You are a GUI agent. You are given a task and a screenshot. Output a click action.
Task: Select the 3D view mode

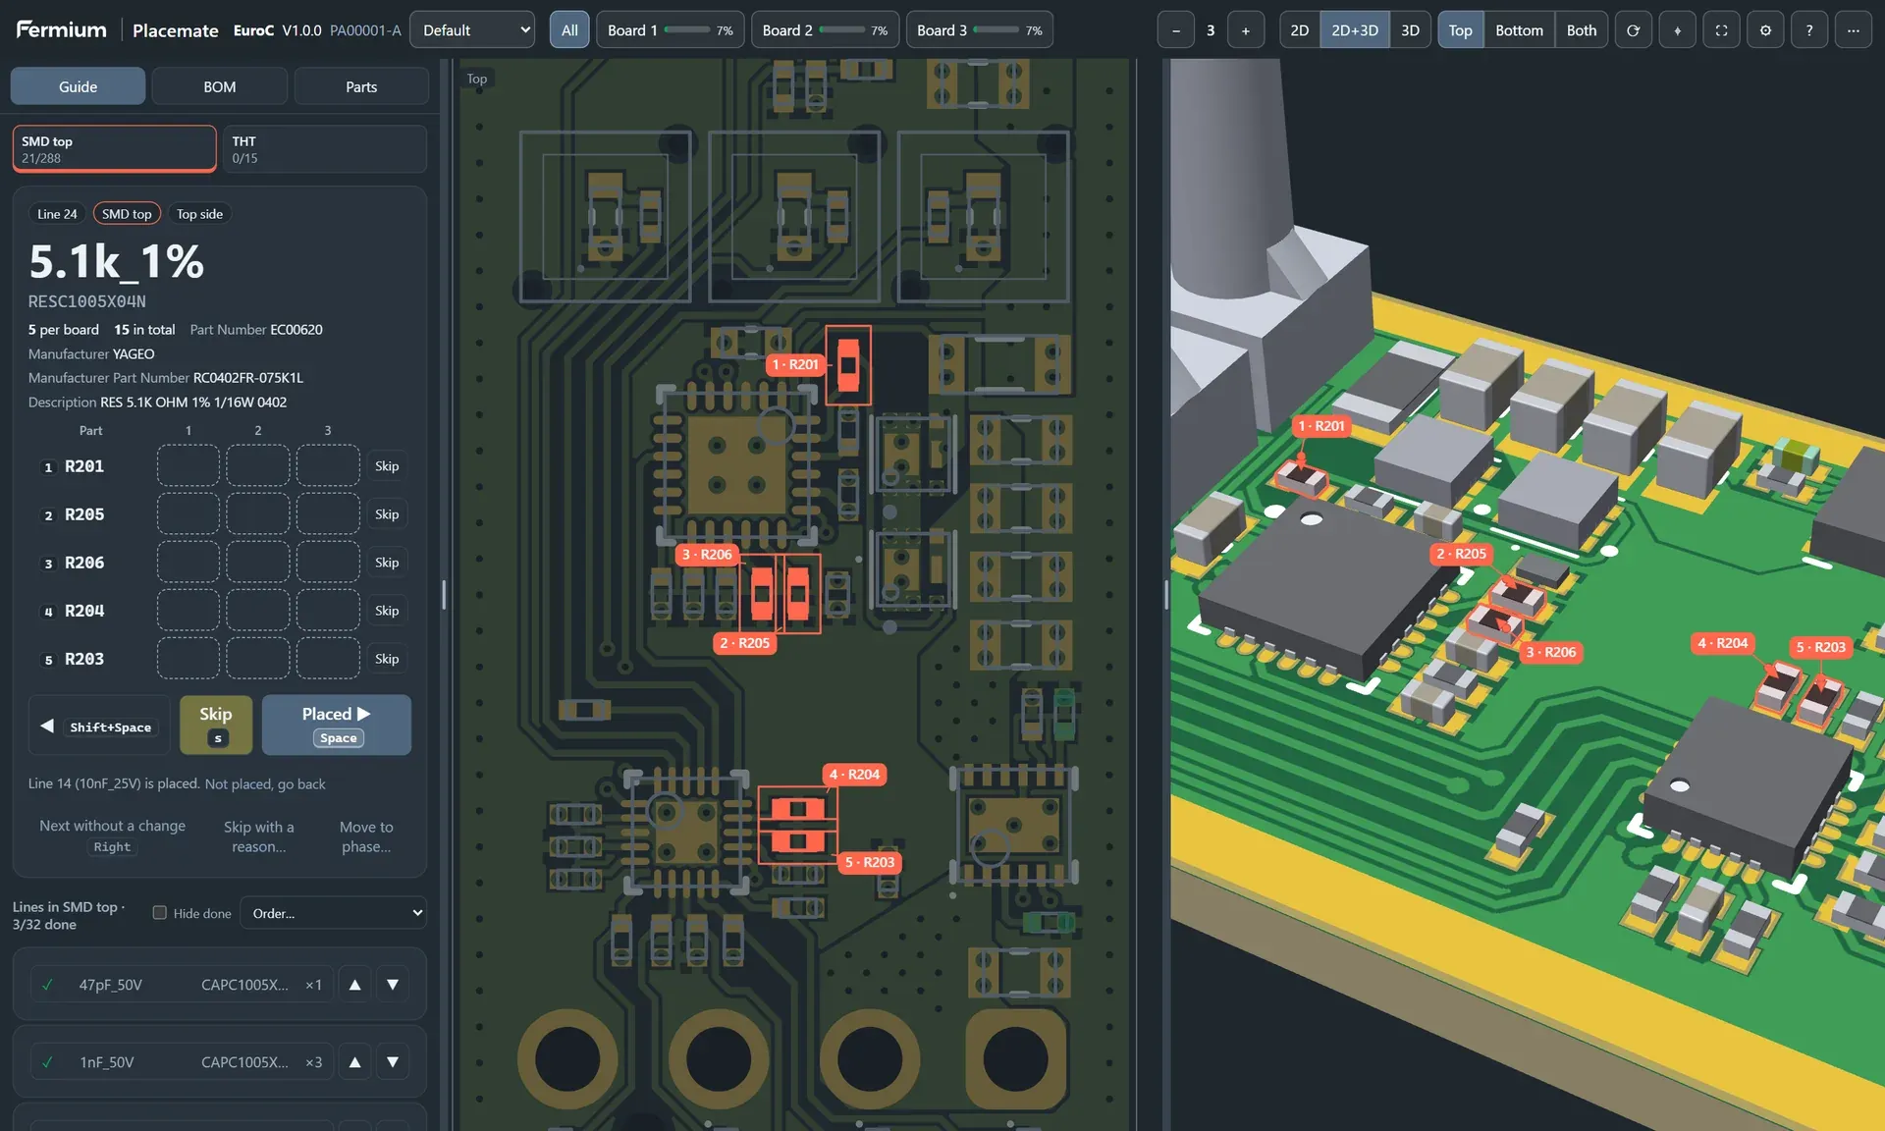1410,30
